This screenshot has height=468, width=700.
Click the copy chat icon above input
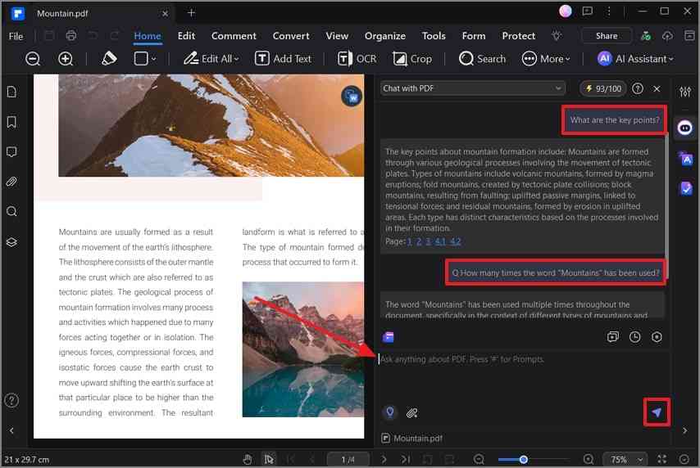pyautogui.click(x=613, y=336)
